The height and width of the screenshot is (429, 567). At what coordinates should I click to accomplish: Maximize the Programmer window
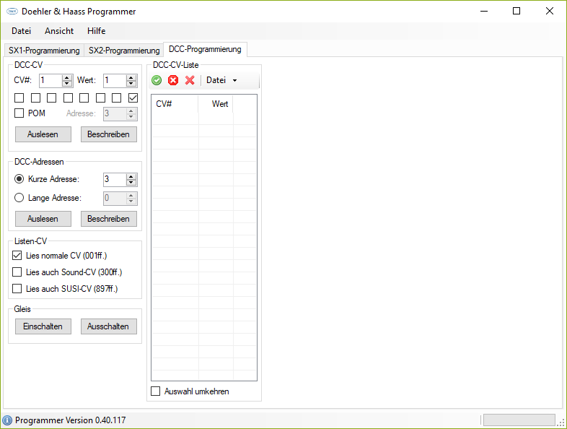coord(517,12)
